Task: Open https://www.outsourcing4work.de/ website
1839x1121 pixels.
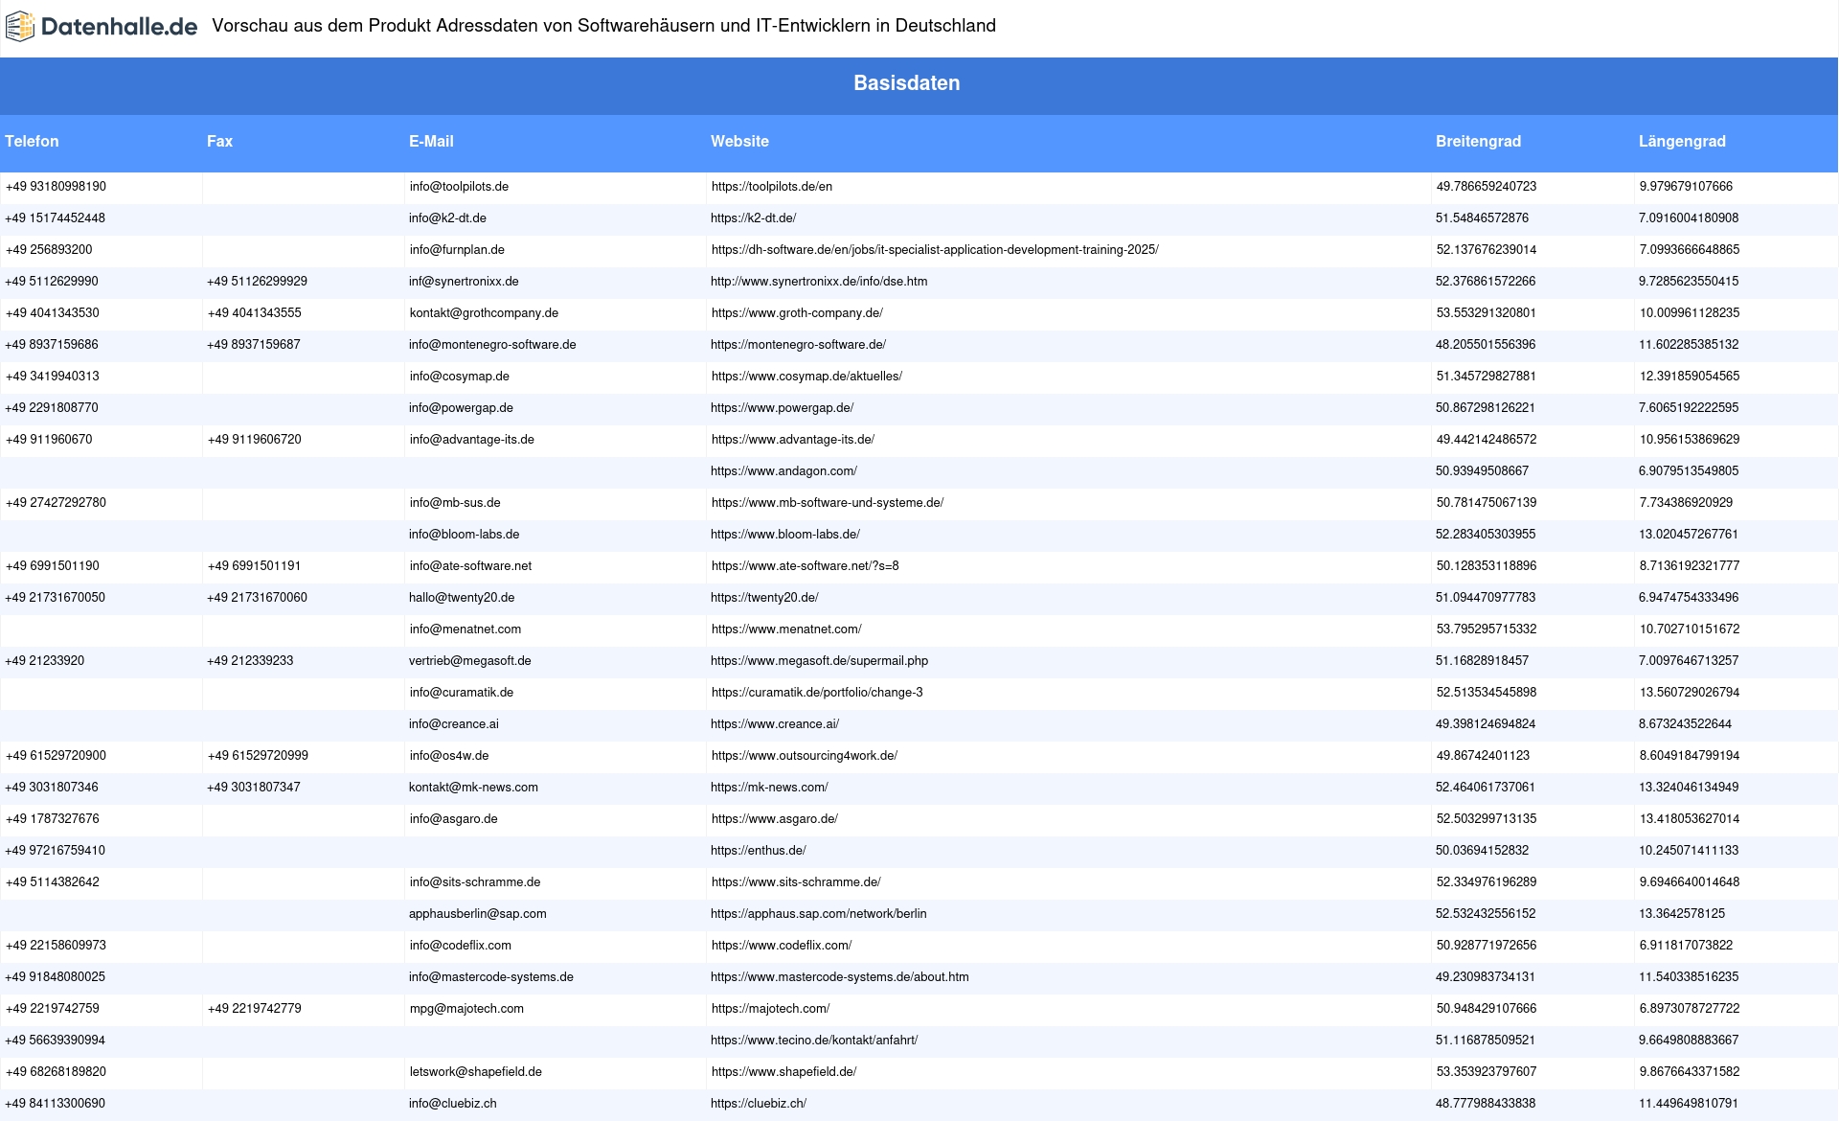Action: click(x=805, y=756)
